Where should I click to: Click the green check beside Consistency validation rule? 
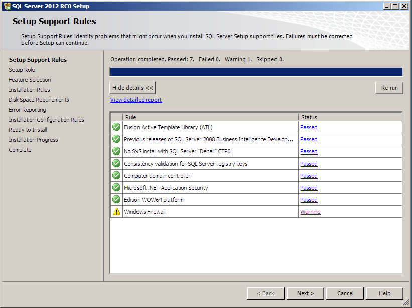116,163
